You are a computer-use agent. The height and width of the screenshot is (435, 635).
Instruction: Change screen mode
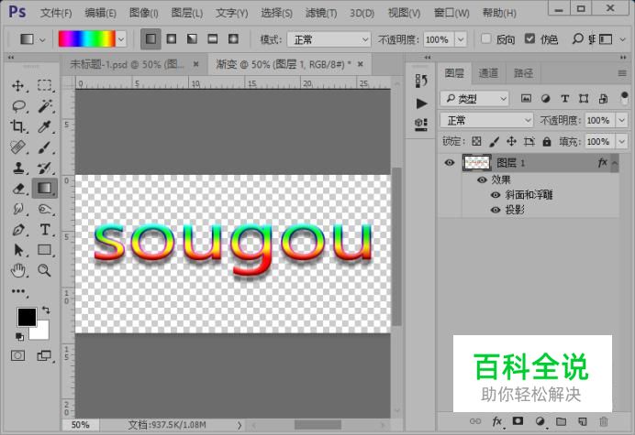click(44, 355)
